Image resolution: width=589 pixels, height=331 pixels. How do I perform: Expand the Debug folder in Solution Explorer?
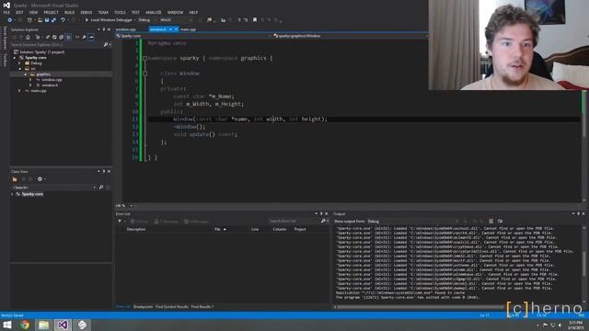pos(19,63)
